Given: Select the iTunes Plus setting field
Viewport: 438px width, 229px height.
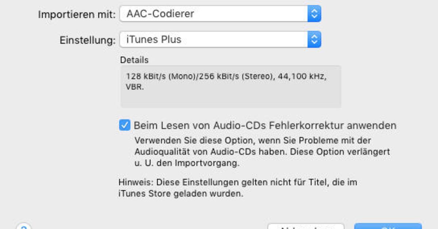Looking at the screenshot, I should pos(219,39).
